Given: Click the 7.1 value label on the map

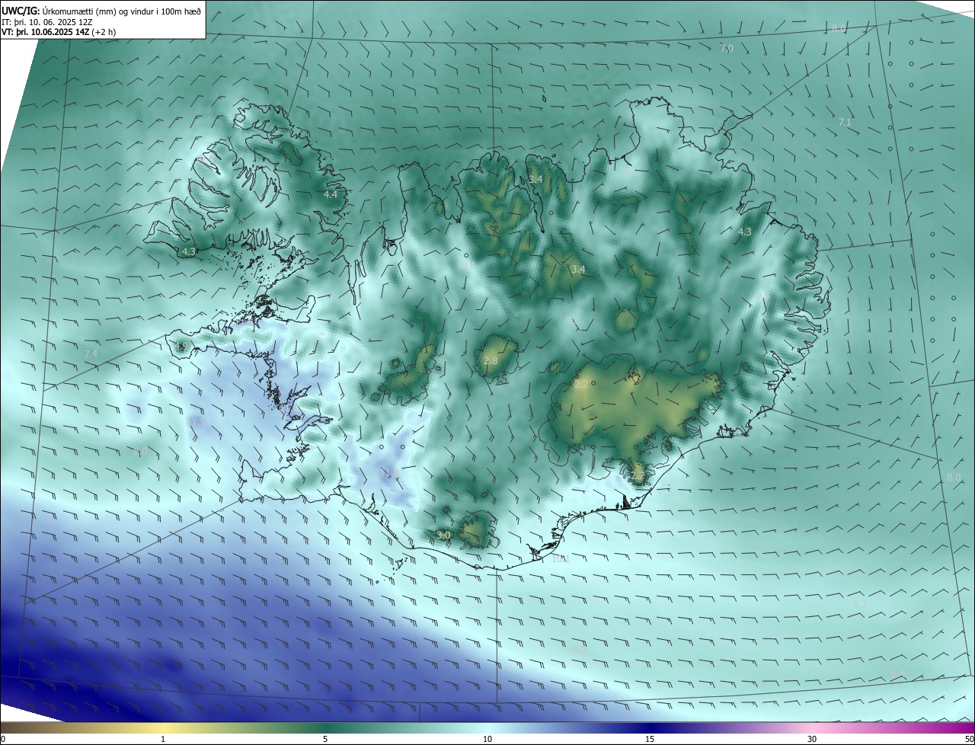Looking at the screenshot, I should pyautogui.click(x=845, y=122).
